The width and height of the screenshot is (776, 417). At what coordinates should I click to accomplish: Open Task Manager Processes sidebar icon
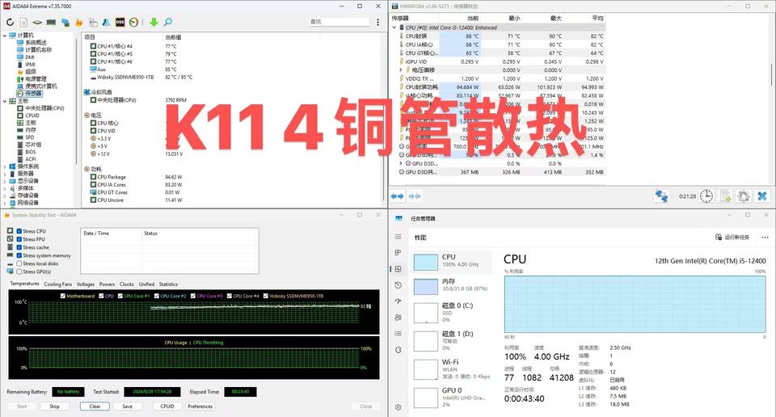[x=399, y=253]
